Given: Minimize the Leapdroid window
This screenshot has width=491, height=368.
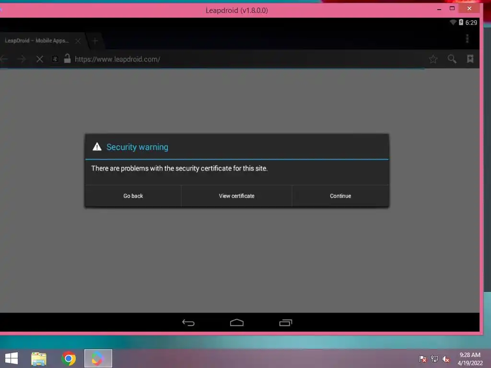Looking at the screenshot, I should (x=439, y=9).
